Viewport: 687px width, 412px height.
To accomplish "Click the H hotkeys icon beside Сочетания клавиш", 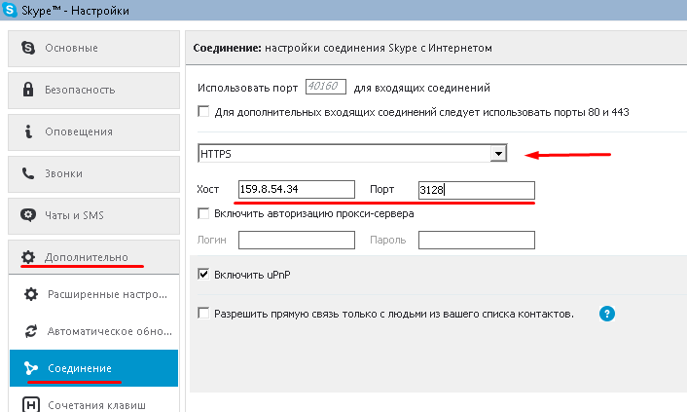I will [x=31, y=404].
